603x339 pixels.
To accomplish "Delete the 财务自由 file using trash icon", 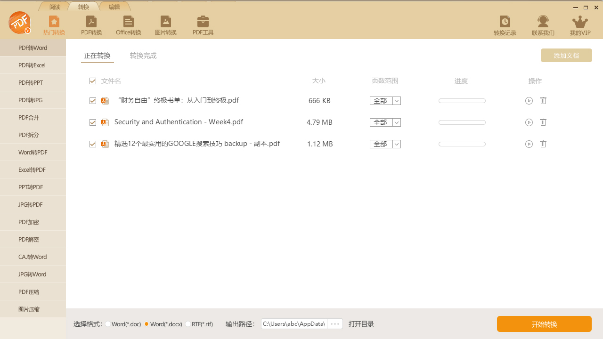I will 543,101.
